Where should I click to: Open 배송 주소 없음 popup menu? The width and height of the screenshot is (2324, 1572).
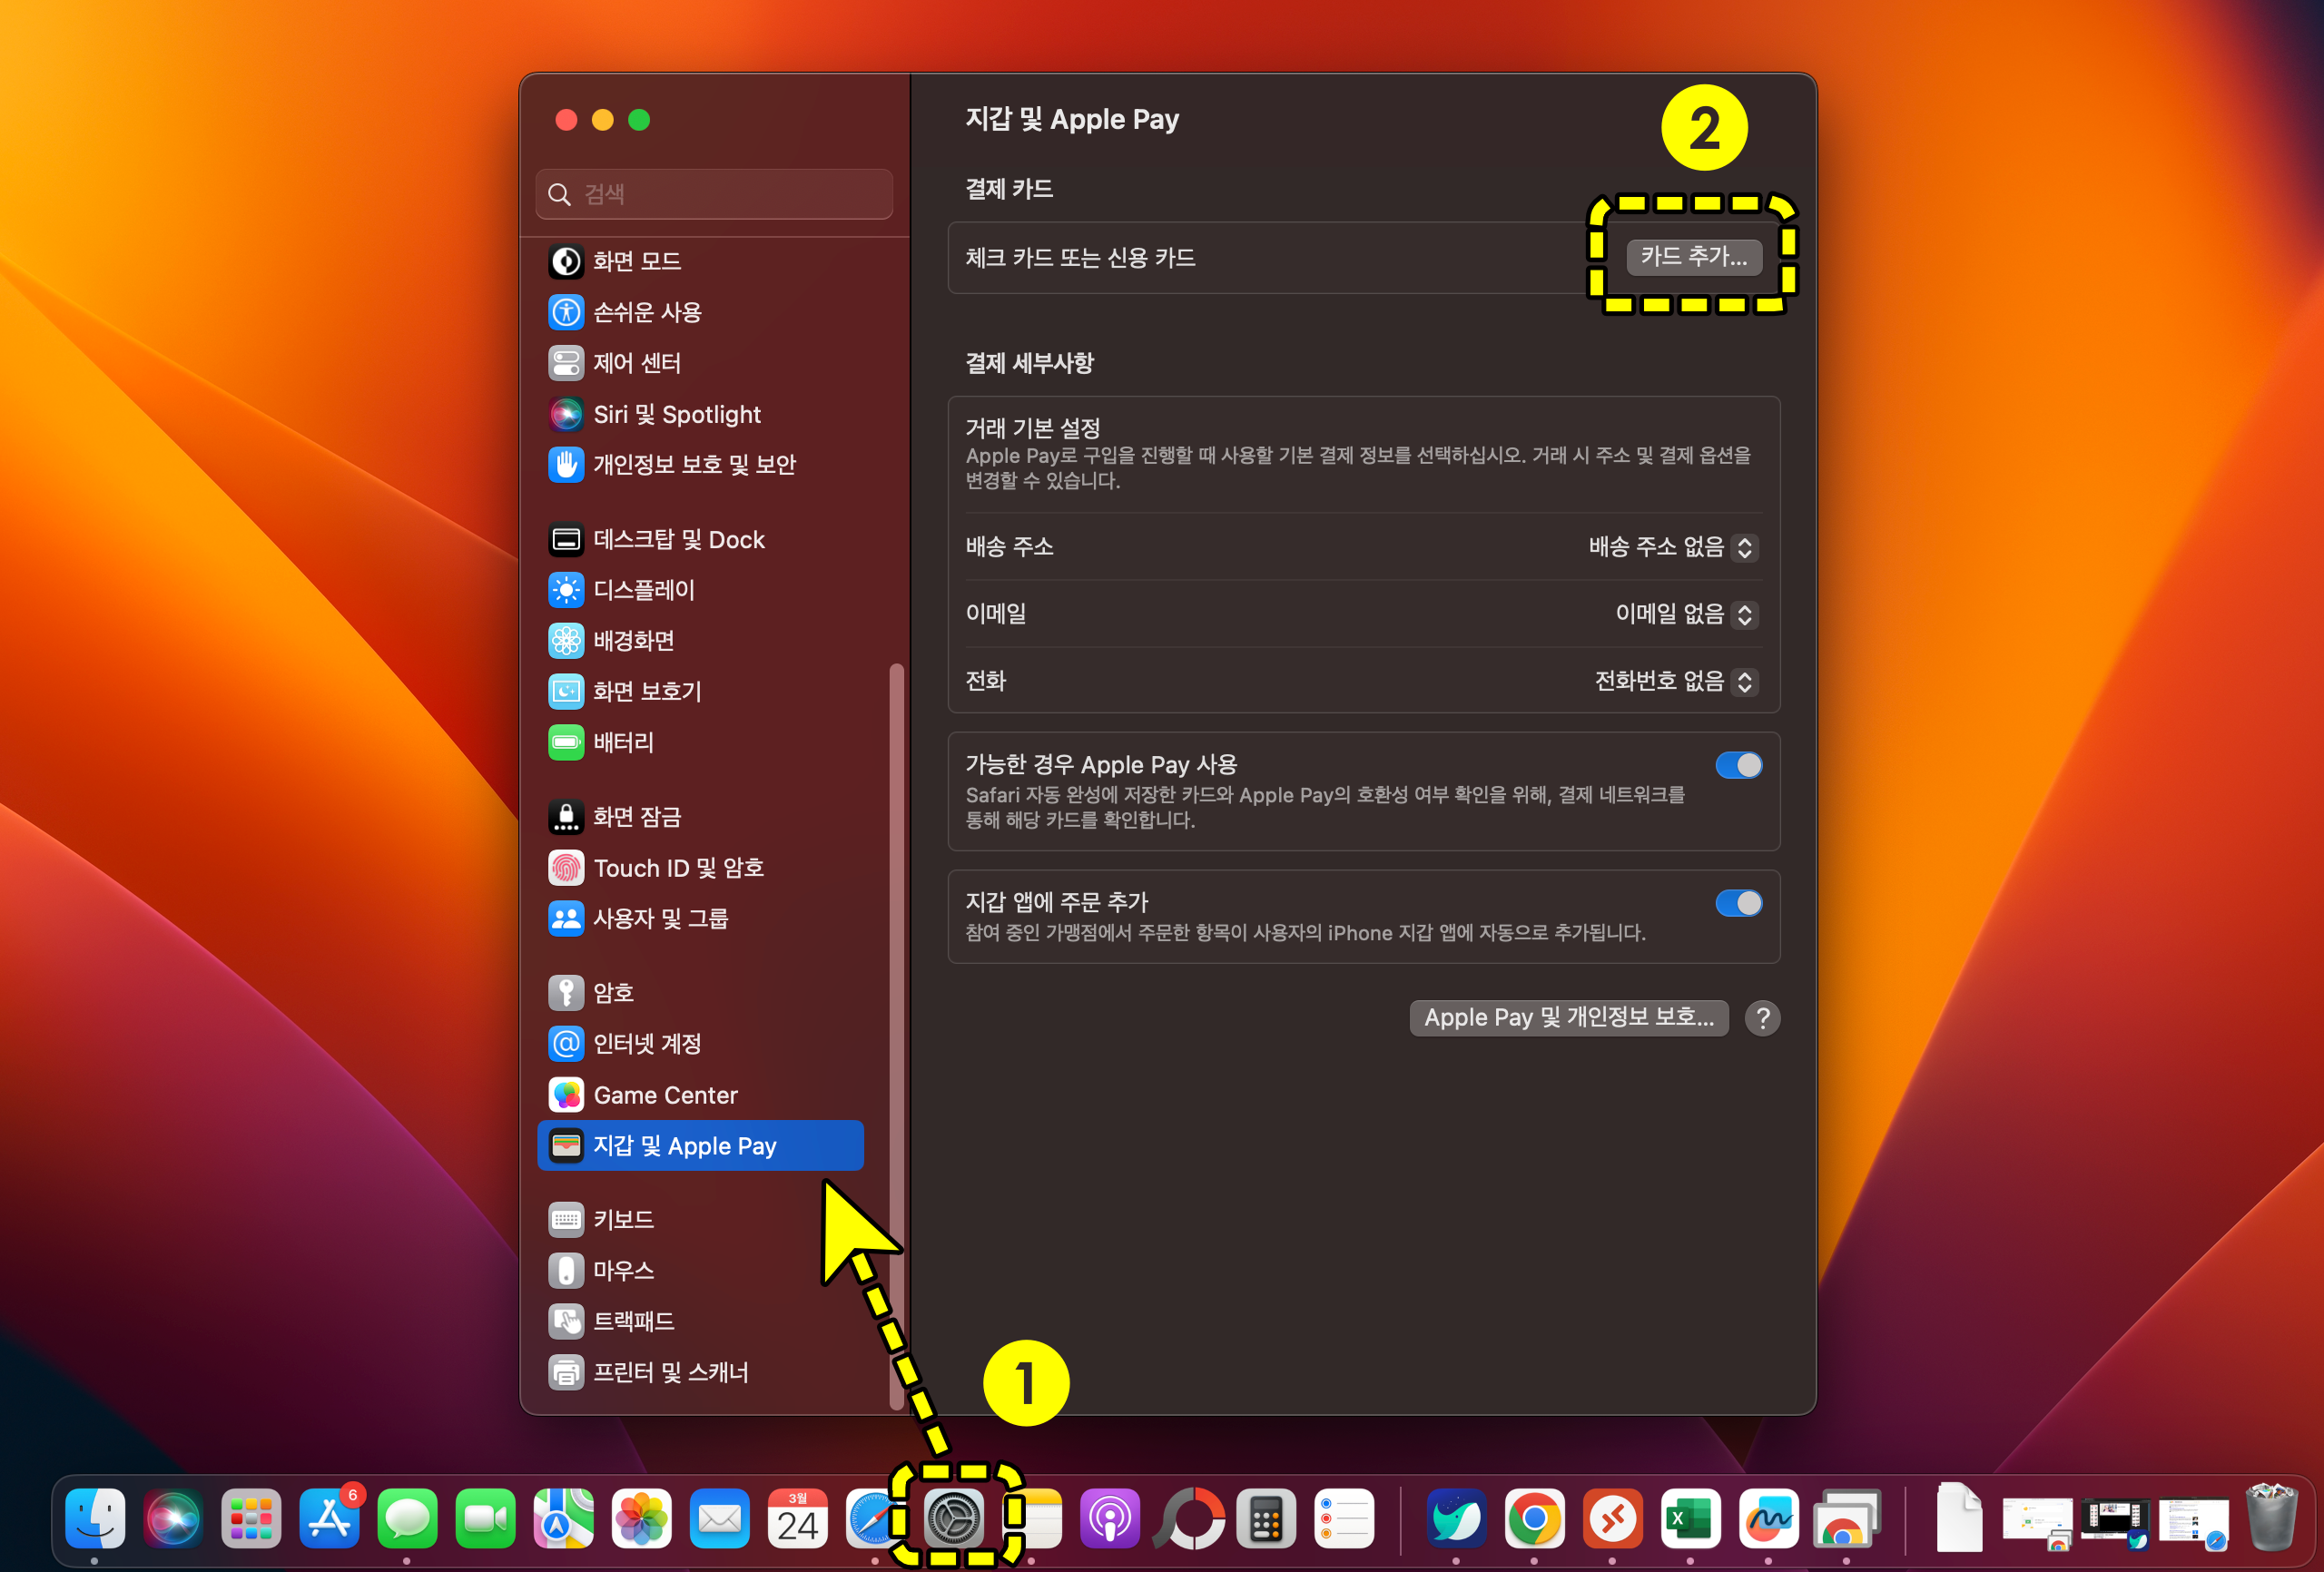1672,547
